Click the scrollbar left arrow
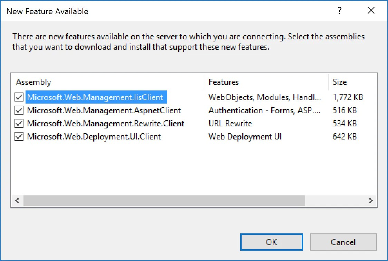 (x=17, y=200)
